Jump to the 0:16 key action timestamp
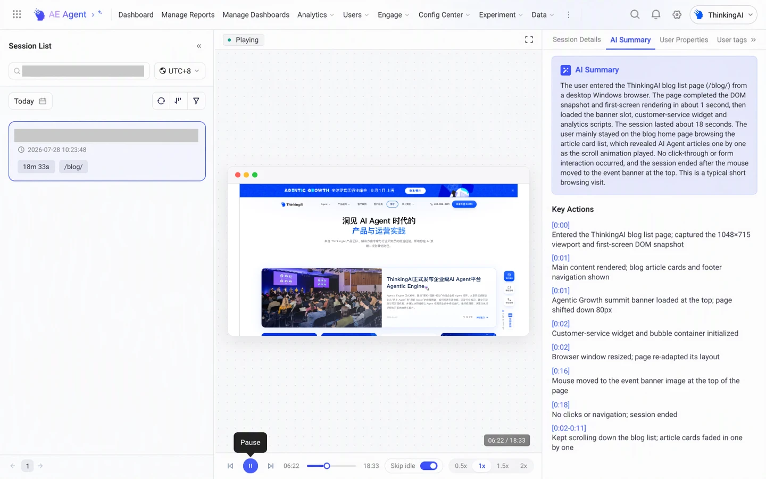The height and width of the screenshot is (479, 766). coord(561,371)
